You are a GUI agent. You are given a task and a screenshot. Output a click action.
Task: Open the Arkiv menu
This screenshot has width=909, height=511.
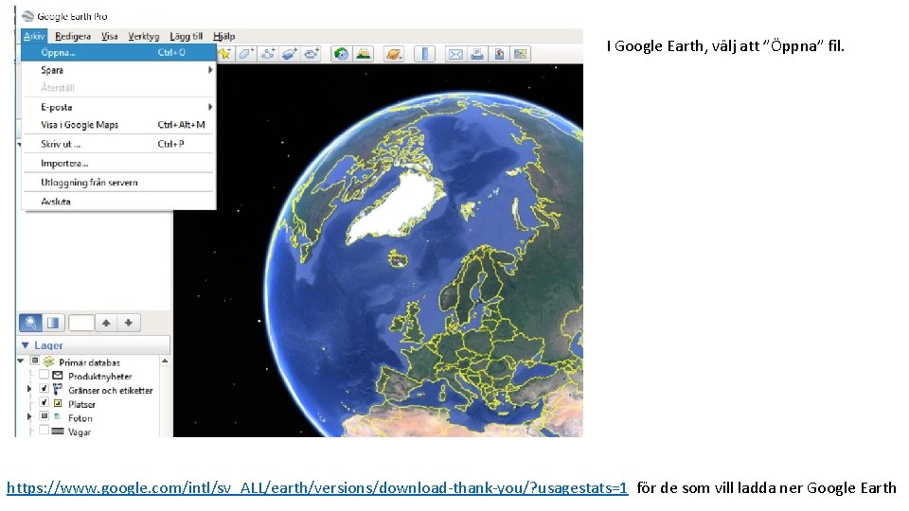34,36
